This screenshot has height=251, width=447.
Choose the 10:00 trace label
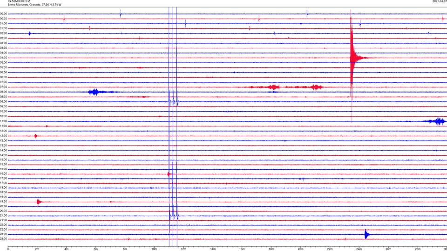click(x=4, y=112)
